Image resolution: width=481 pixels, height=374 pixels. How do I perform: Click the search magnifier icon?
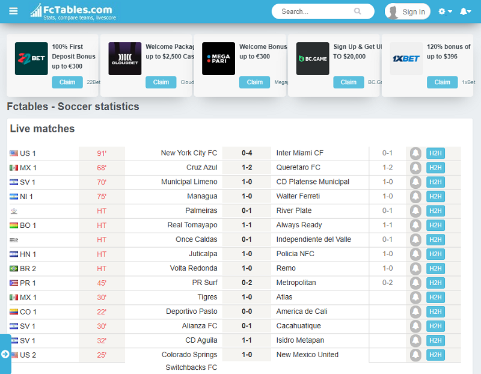[357, 11]
